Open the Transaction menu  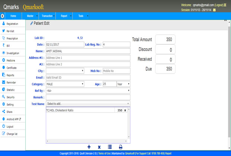[47, 16]
